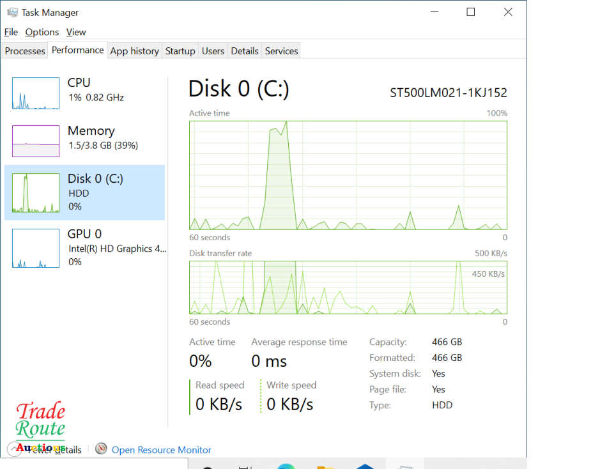Click the Resource Monitor gauge icon
The width and height of the screenshot is (607, 469).
tap(101, 449)
